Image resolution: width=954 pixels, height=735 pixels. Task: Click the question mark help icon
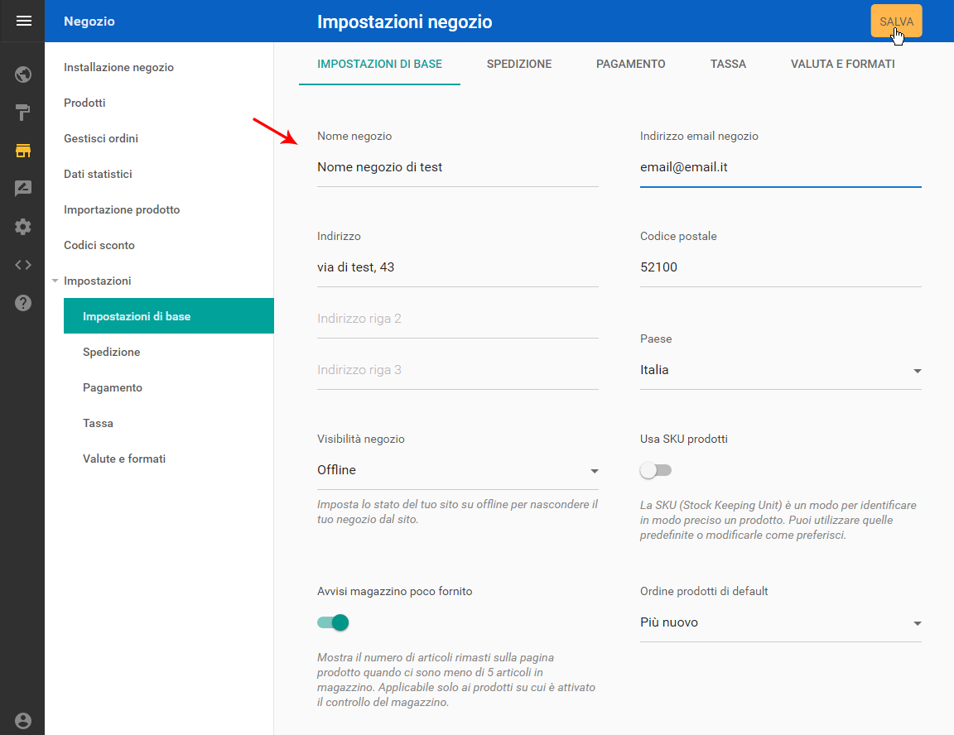[23, 303]
